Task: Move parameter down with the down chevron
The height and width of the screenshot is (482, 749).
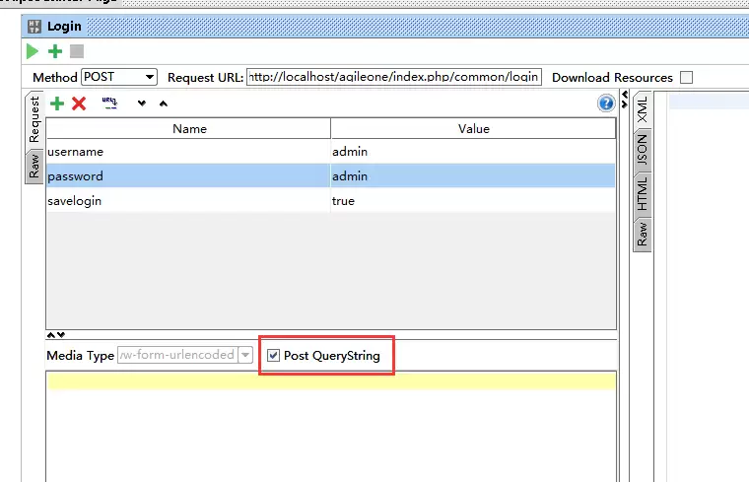Action: [141, 103]
